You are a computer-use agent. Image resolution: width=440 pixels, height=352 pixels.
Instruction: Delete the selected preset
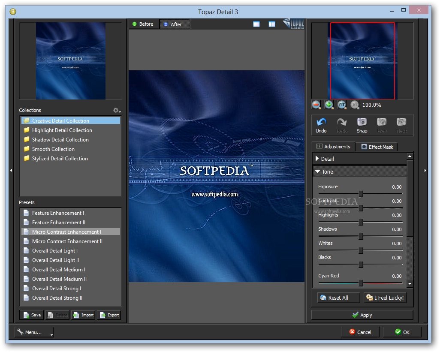coord(57,315)
